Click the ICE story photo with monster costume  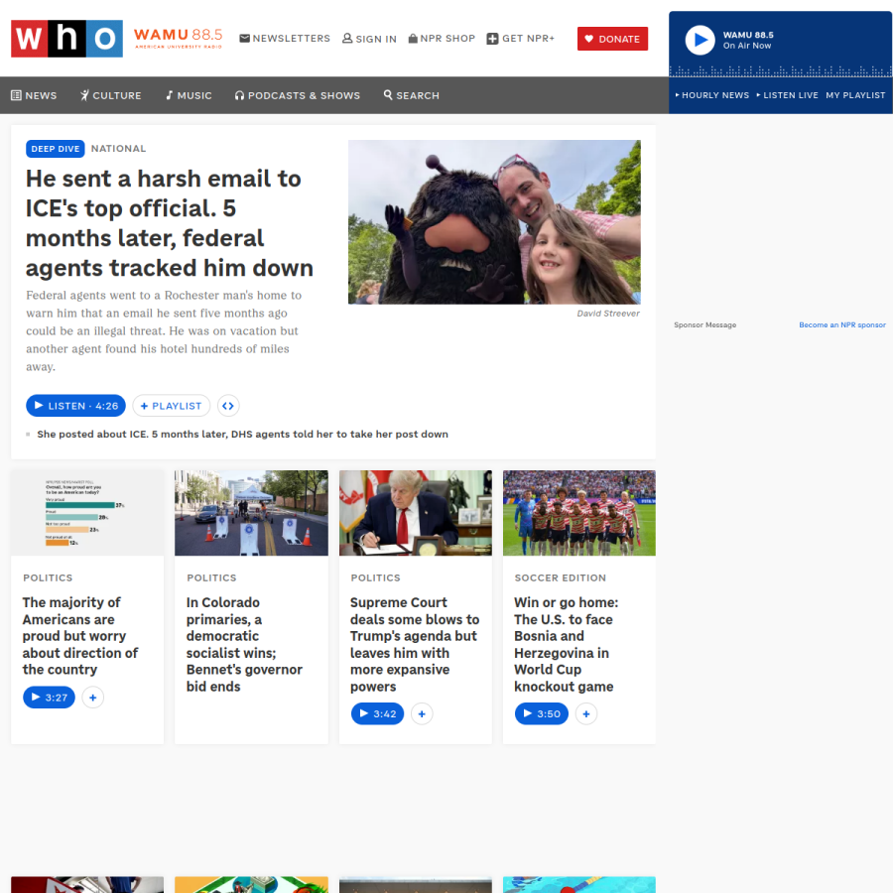click(494, 222)
